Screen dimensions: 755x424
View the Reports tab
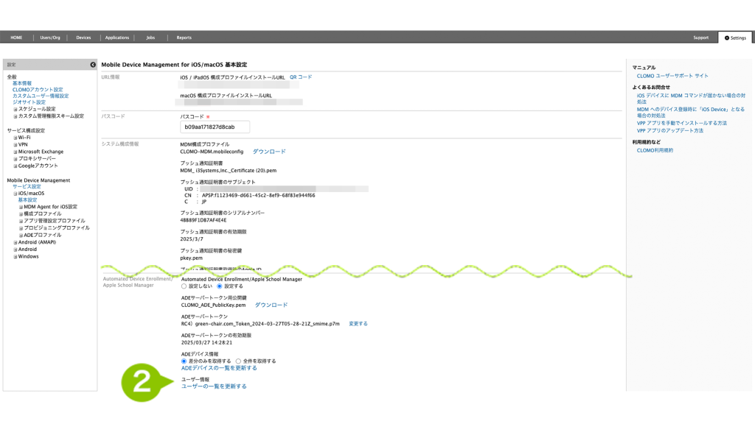(184, 38)
